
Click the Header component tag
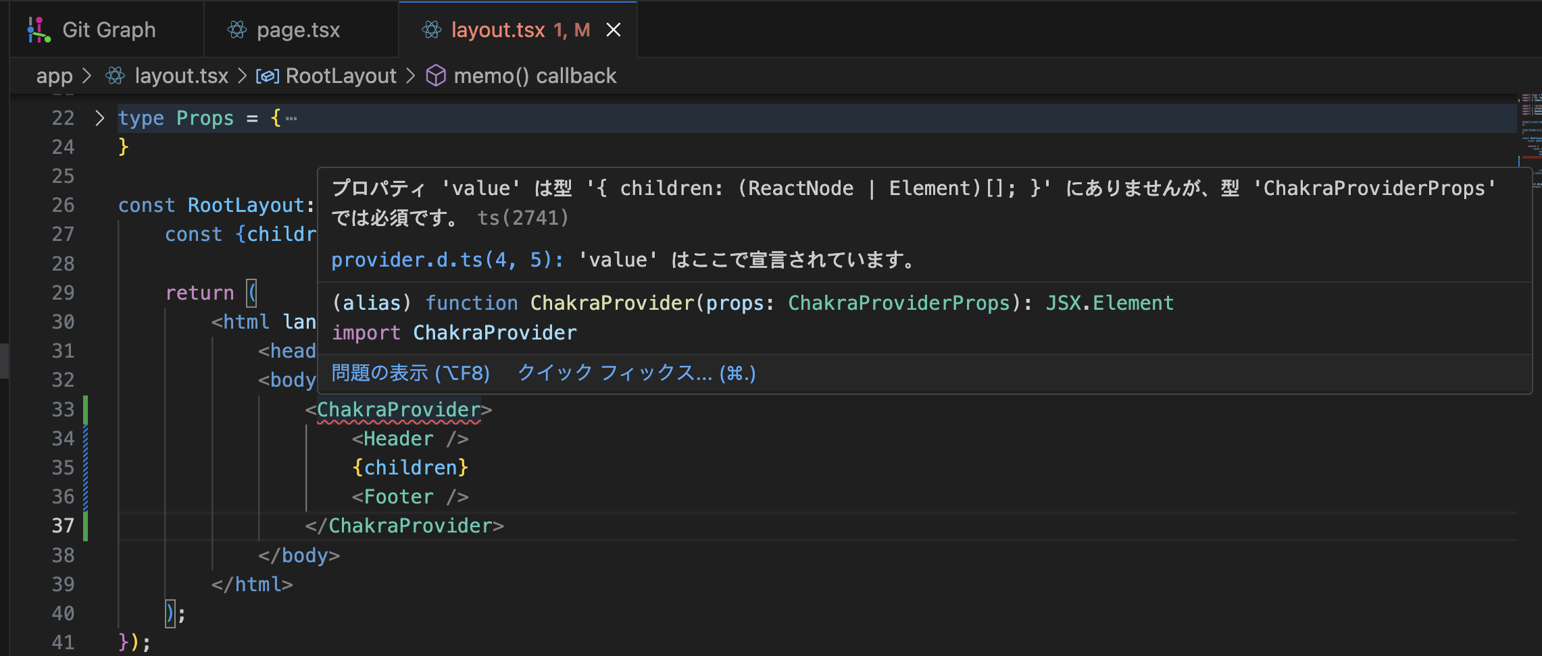(410, 439)
